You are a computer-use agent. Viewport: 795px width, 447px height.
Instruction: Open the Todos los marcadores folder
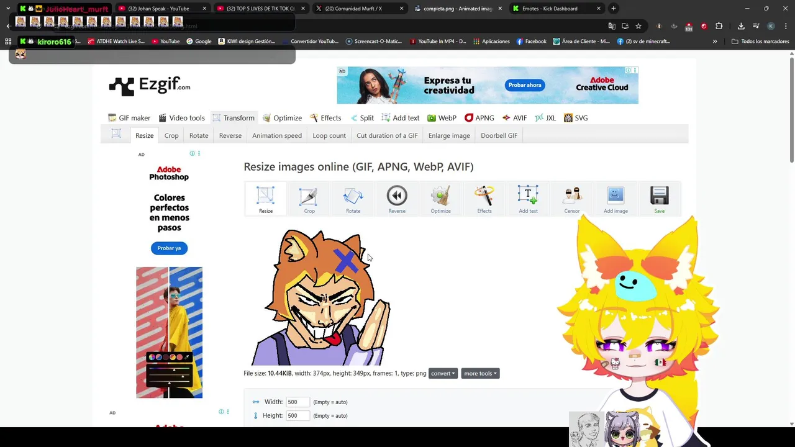point(760,42)
